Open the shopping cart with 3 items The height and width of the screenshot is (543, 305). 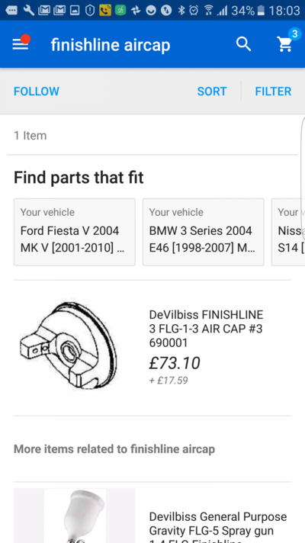point(286,42)
